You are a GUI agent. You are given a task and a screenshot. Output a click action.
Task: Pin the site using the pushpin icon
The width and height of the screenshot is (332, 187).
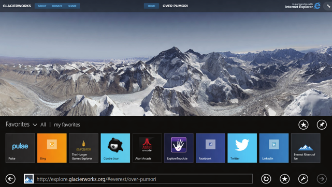322,124
